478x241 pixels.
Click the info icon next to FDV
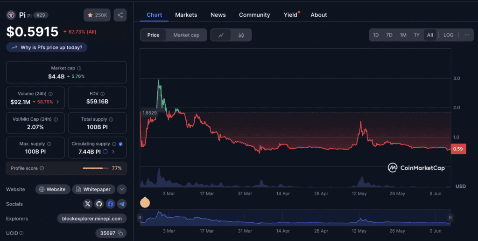[103, 94]
